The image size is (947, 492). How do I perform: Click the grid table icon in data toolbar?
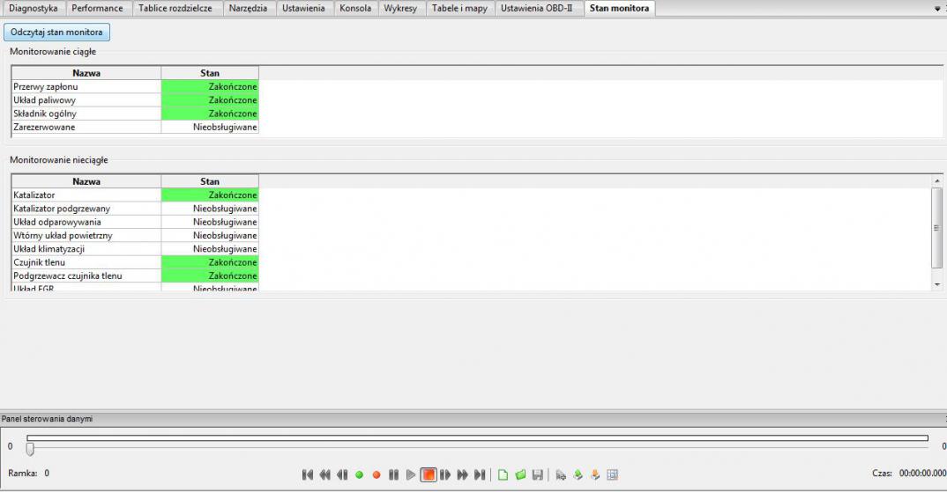[613, 475]
